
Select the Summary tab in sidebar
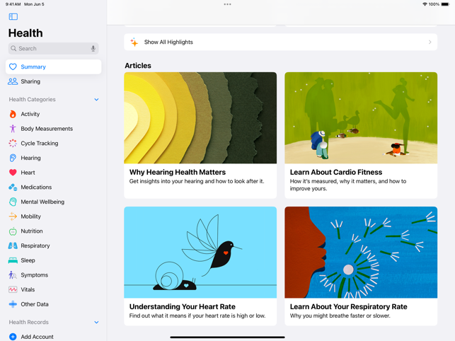click(x=53, y=67)
